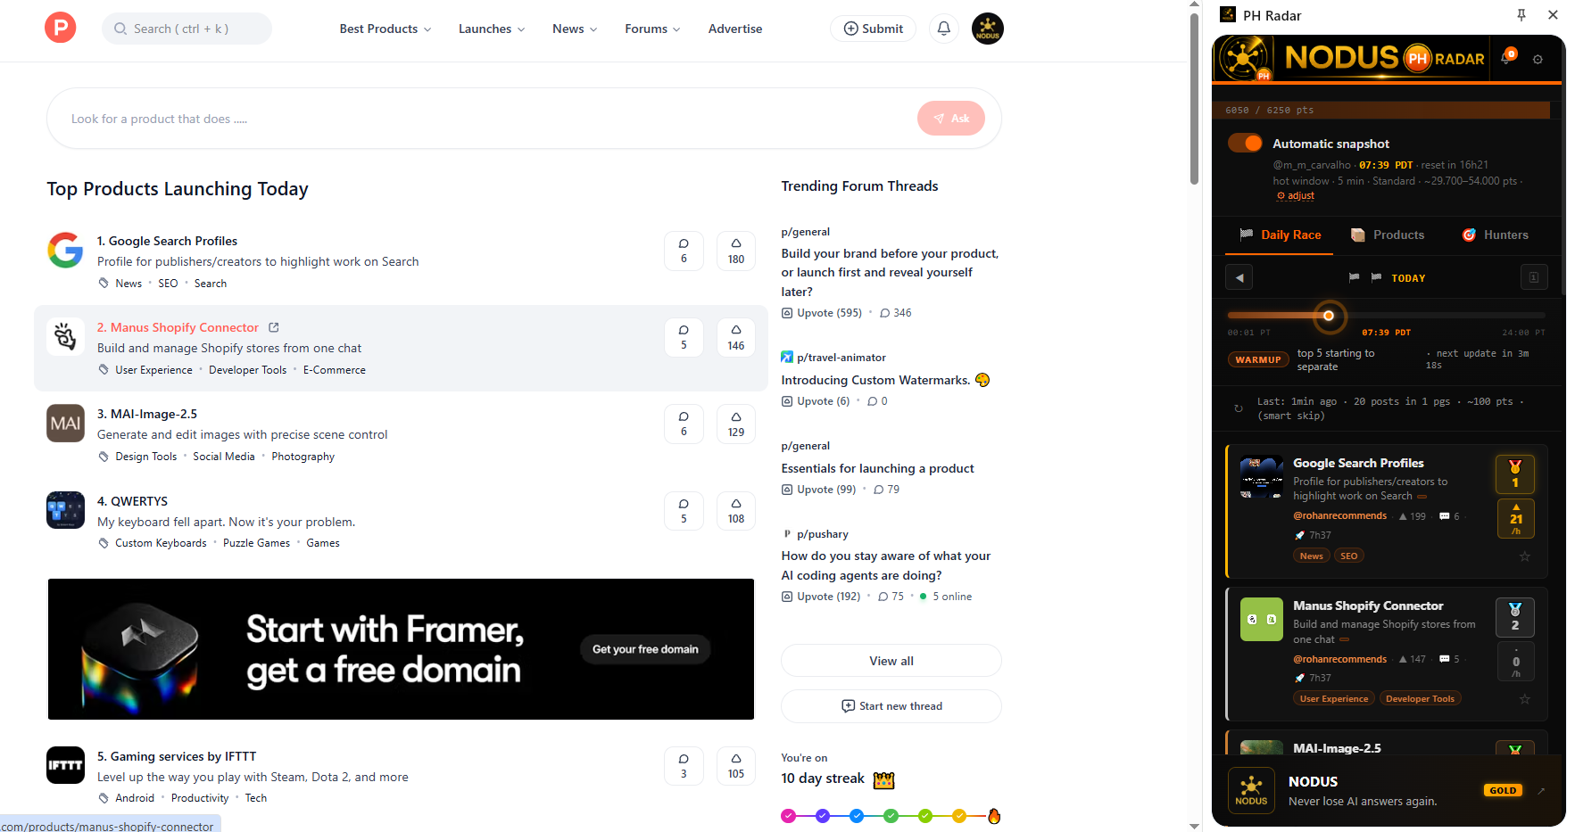Upvote QWERTYS with 108 votes
The height and width of the screenshot is (832, 1575).
pos(736,511)
